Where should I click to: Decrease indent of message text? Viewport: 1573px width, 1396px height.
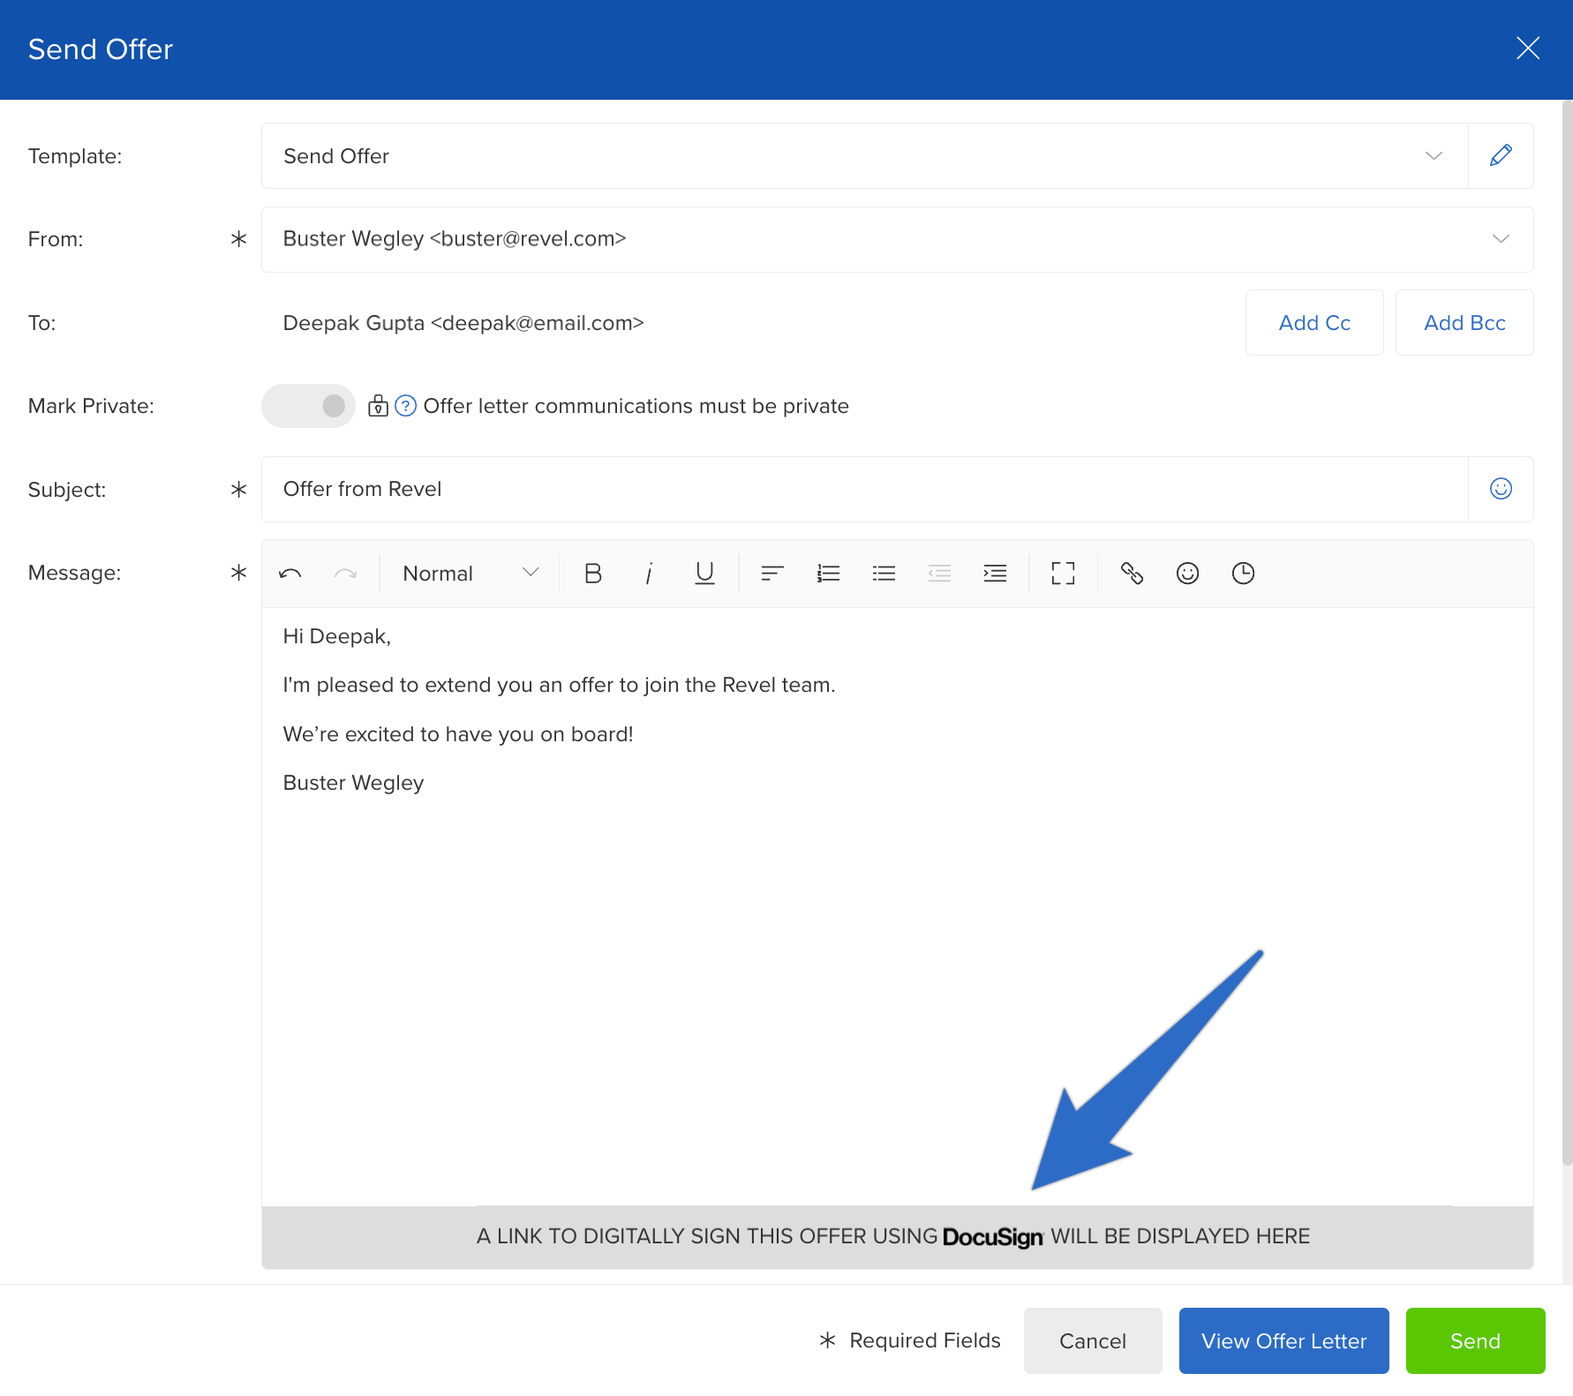(x=939, y=574)
